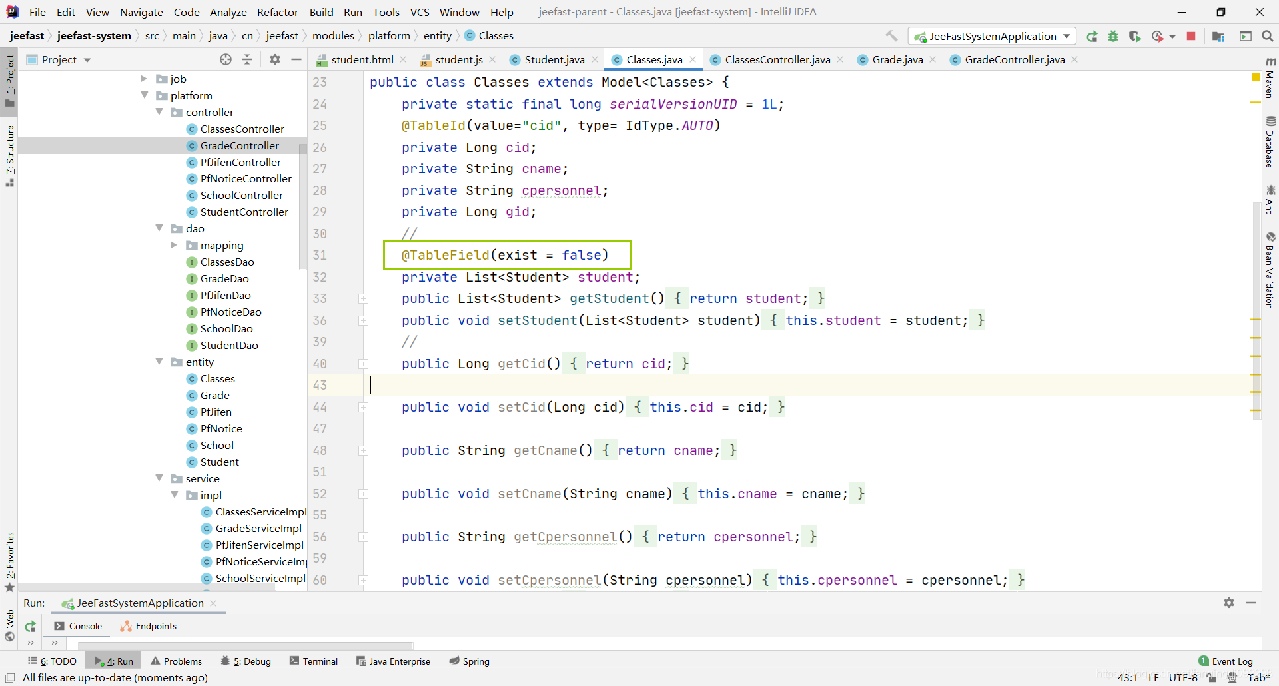Image resolution: width=1279 pixels, height=686 pixels.
Task: Collapse the controller folder
Action: tap(159, 112)
